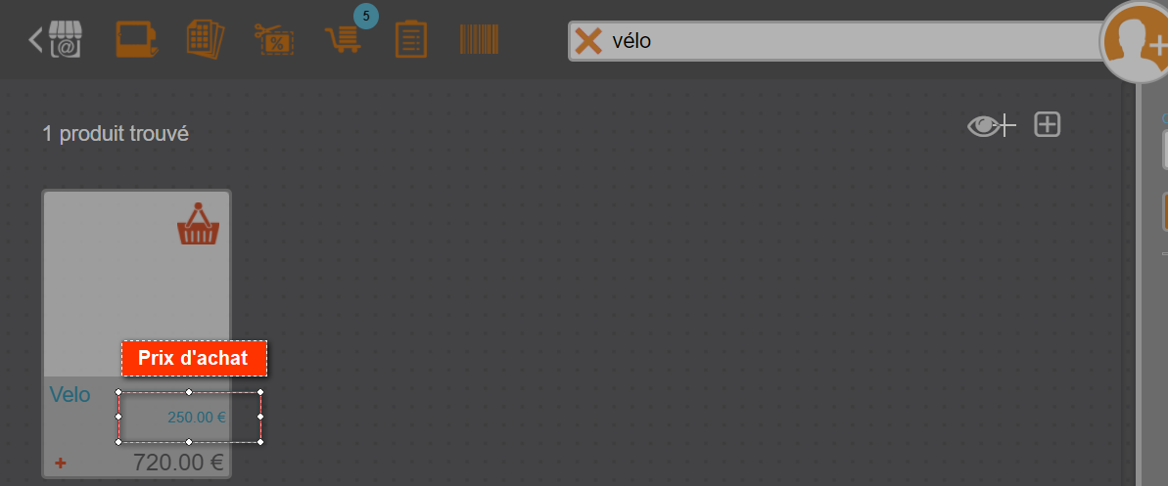1168x486 pixels.
Task: Select the 720.00 € sale price
Action: coord(179,463)
